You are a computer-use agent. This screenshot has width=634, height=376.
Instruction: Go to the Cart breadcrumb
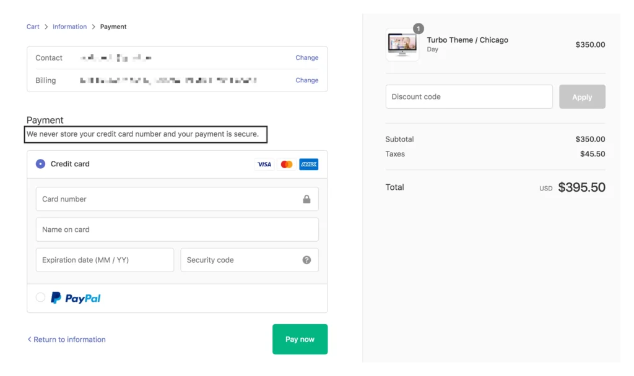(33, 27)
